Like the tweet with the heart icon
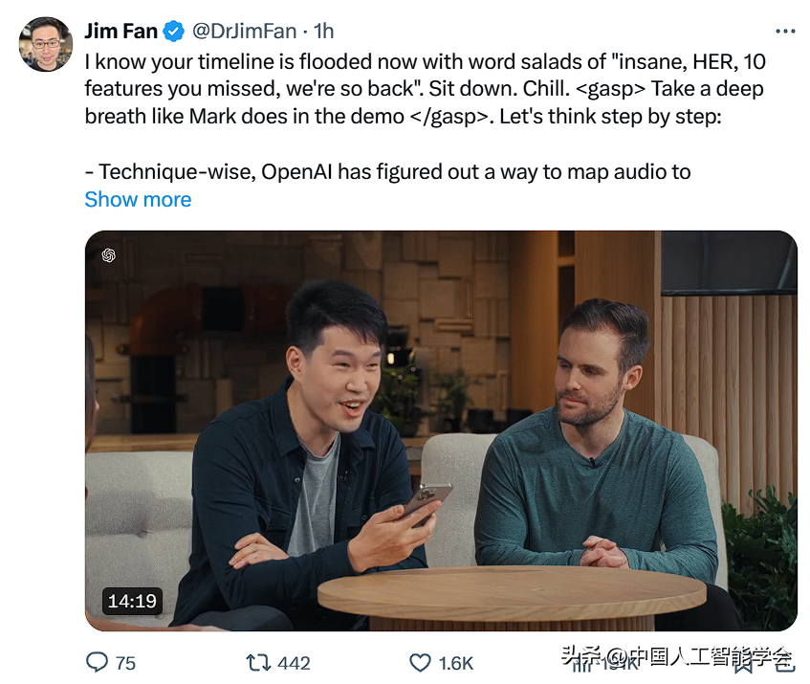This screenshot has height=684, width=810. click(420, 662)
